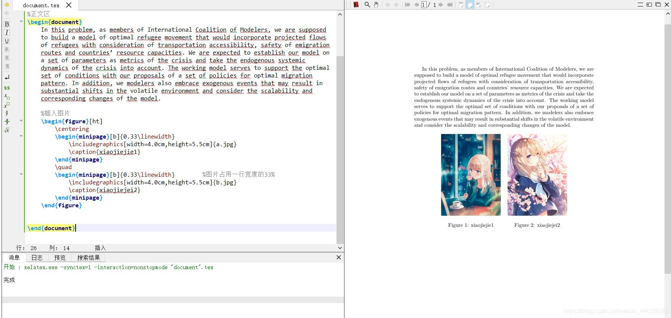Collapse the \begin{figure} fold marker
The height and width of the screenshot is (318, 671).
[x=21, y=121]
